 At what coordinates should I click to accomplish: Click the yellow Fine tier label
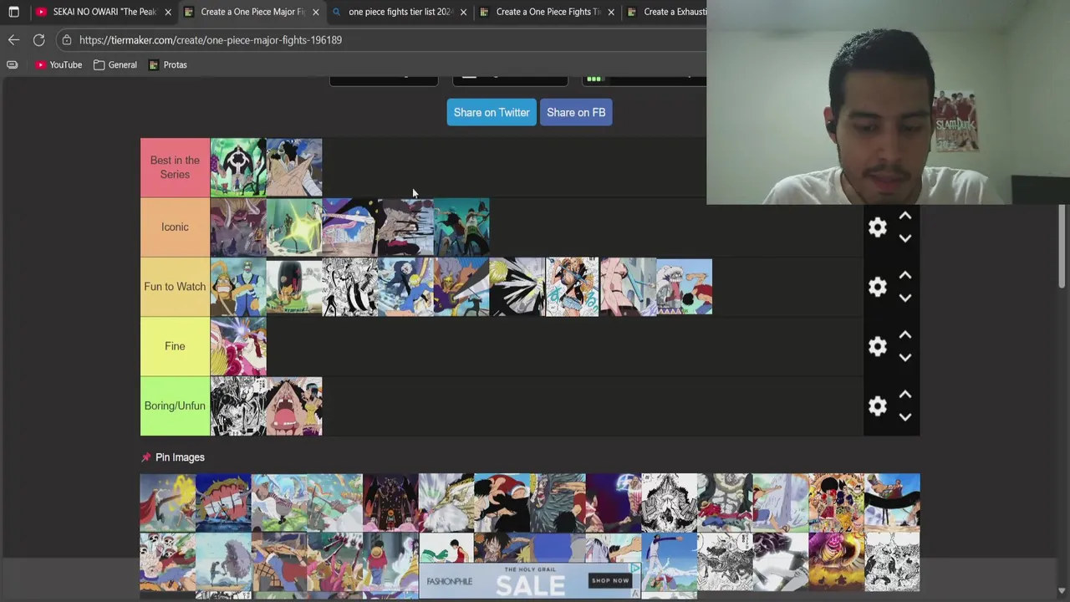click(175, 346)
